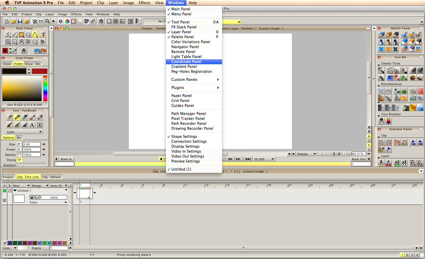Viewport: 425px width, 259px height.
Task: Select the blue pencil in Sketch Panel
Action: coord(382,35)
